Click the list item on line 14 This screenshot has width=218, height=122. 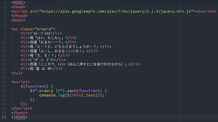pyautogui.click(x=43, y=60)
